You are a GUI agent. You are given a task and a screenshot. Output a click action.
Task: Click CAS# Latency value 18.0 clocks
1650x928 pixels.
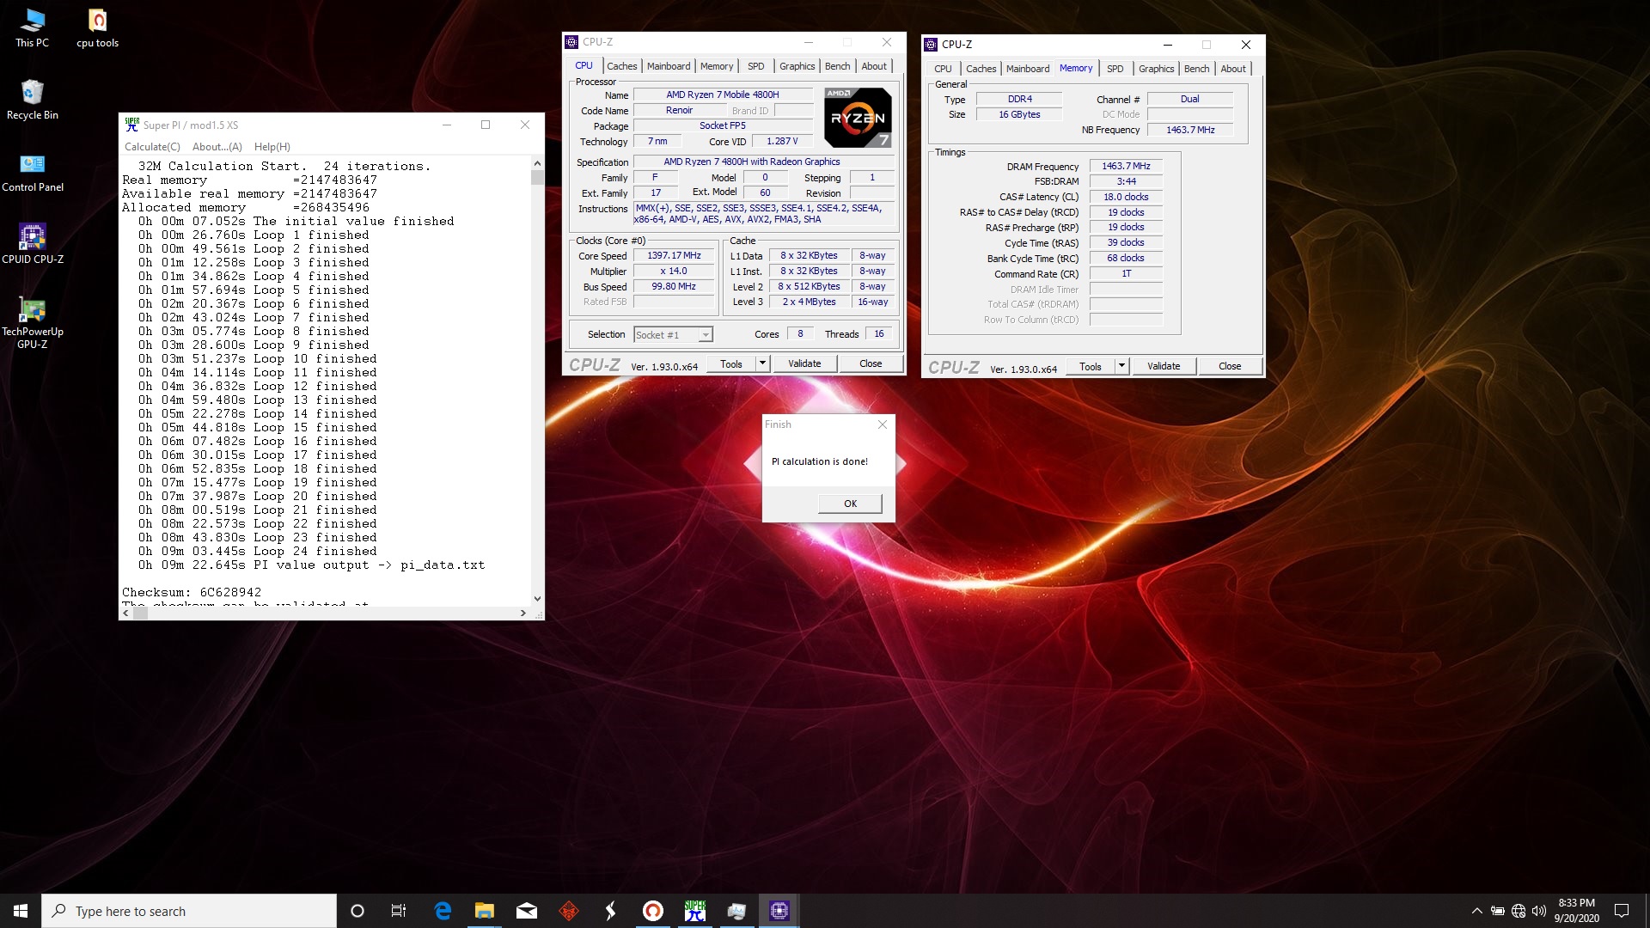tap(1126, 197)
